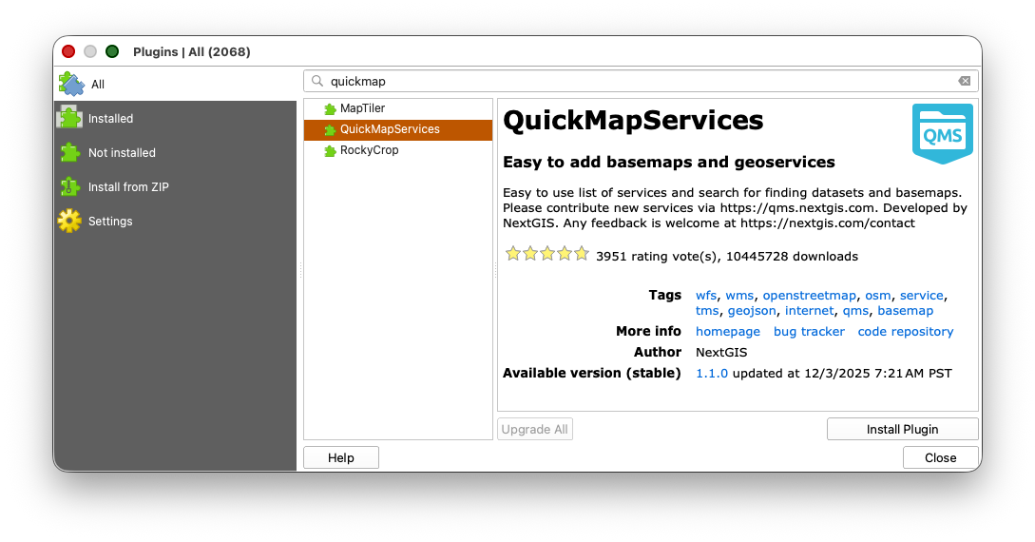The width and height of the screenshot is (1035, 542).
Task: Click the QMS plugin logo
Action: tap(942, 134)
